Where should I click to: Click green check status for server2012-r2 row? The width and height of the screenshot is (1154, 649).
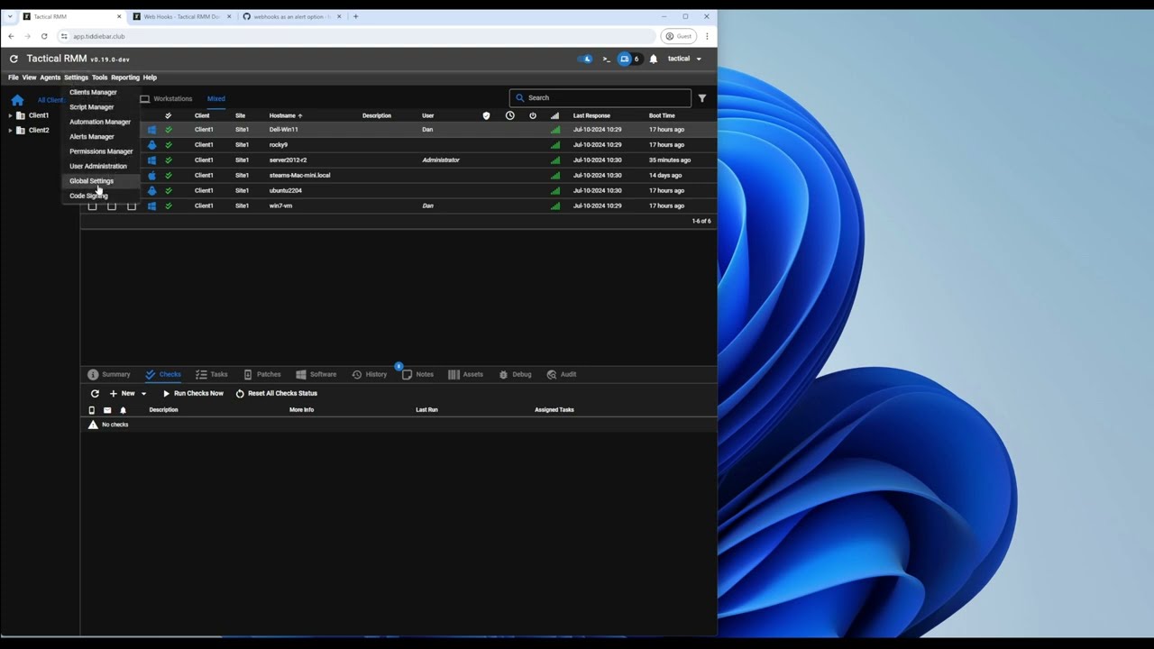[168, 160]
